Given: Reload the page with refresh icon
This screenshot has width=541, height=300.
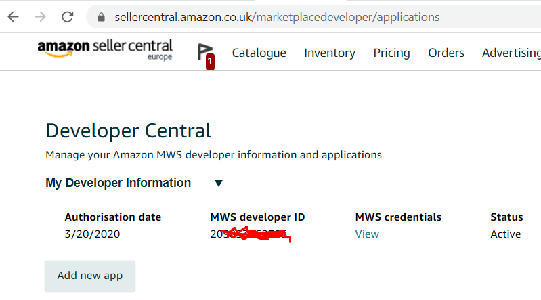Looking at the screenshot, I should (x=67, y=16).
